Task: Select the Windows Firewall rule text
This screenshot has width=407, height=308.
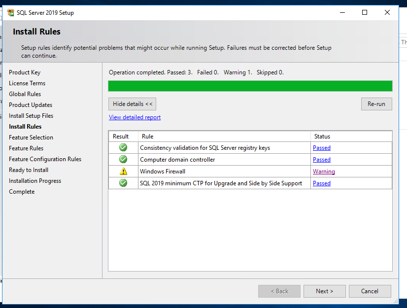Action: coord(163,171)
